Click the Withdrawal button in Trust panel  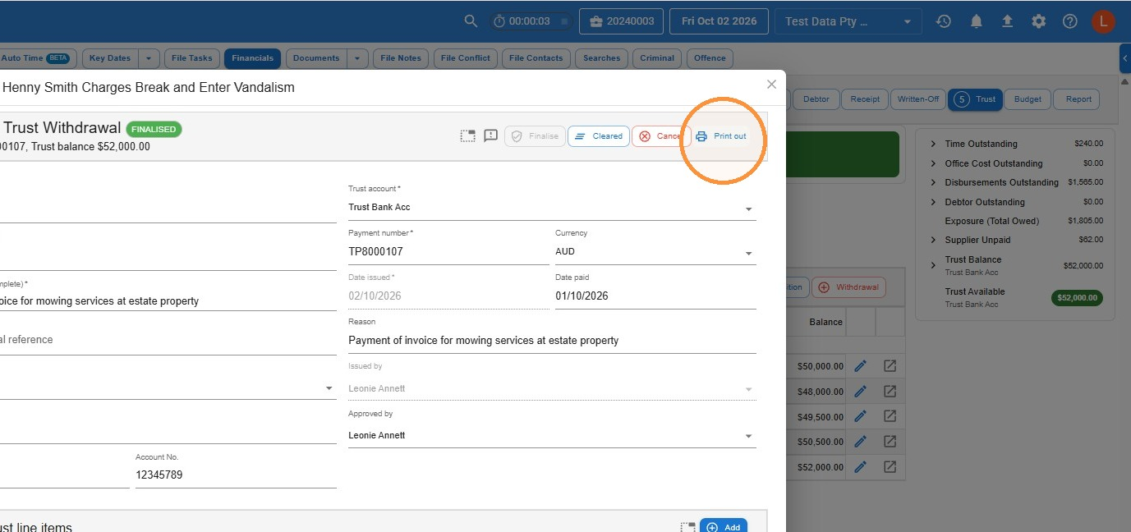[848, 287]
